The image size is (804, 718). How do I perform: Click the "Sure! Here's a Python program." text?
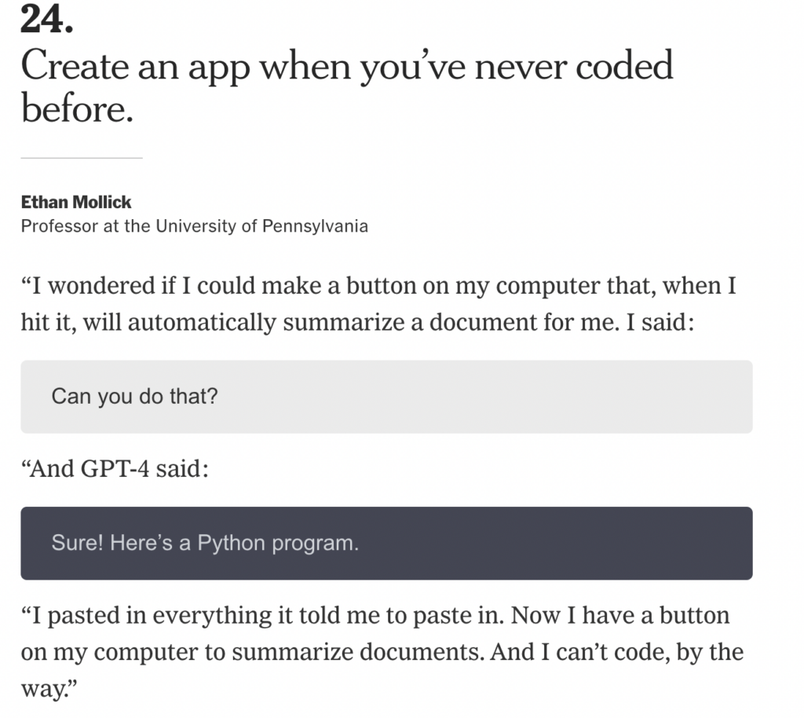click(x=205, y=543)
